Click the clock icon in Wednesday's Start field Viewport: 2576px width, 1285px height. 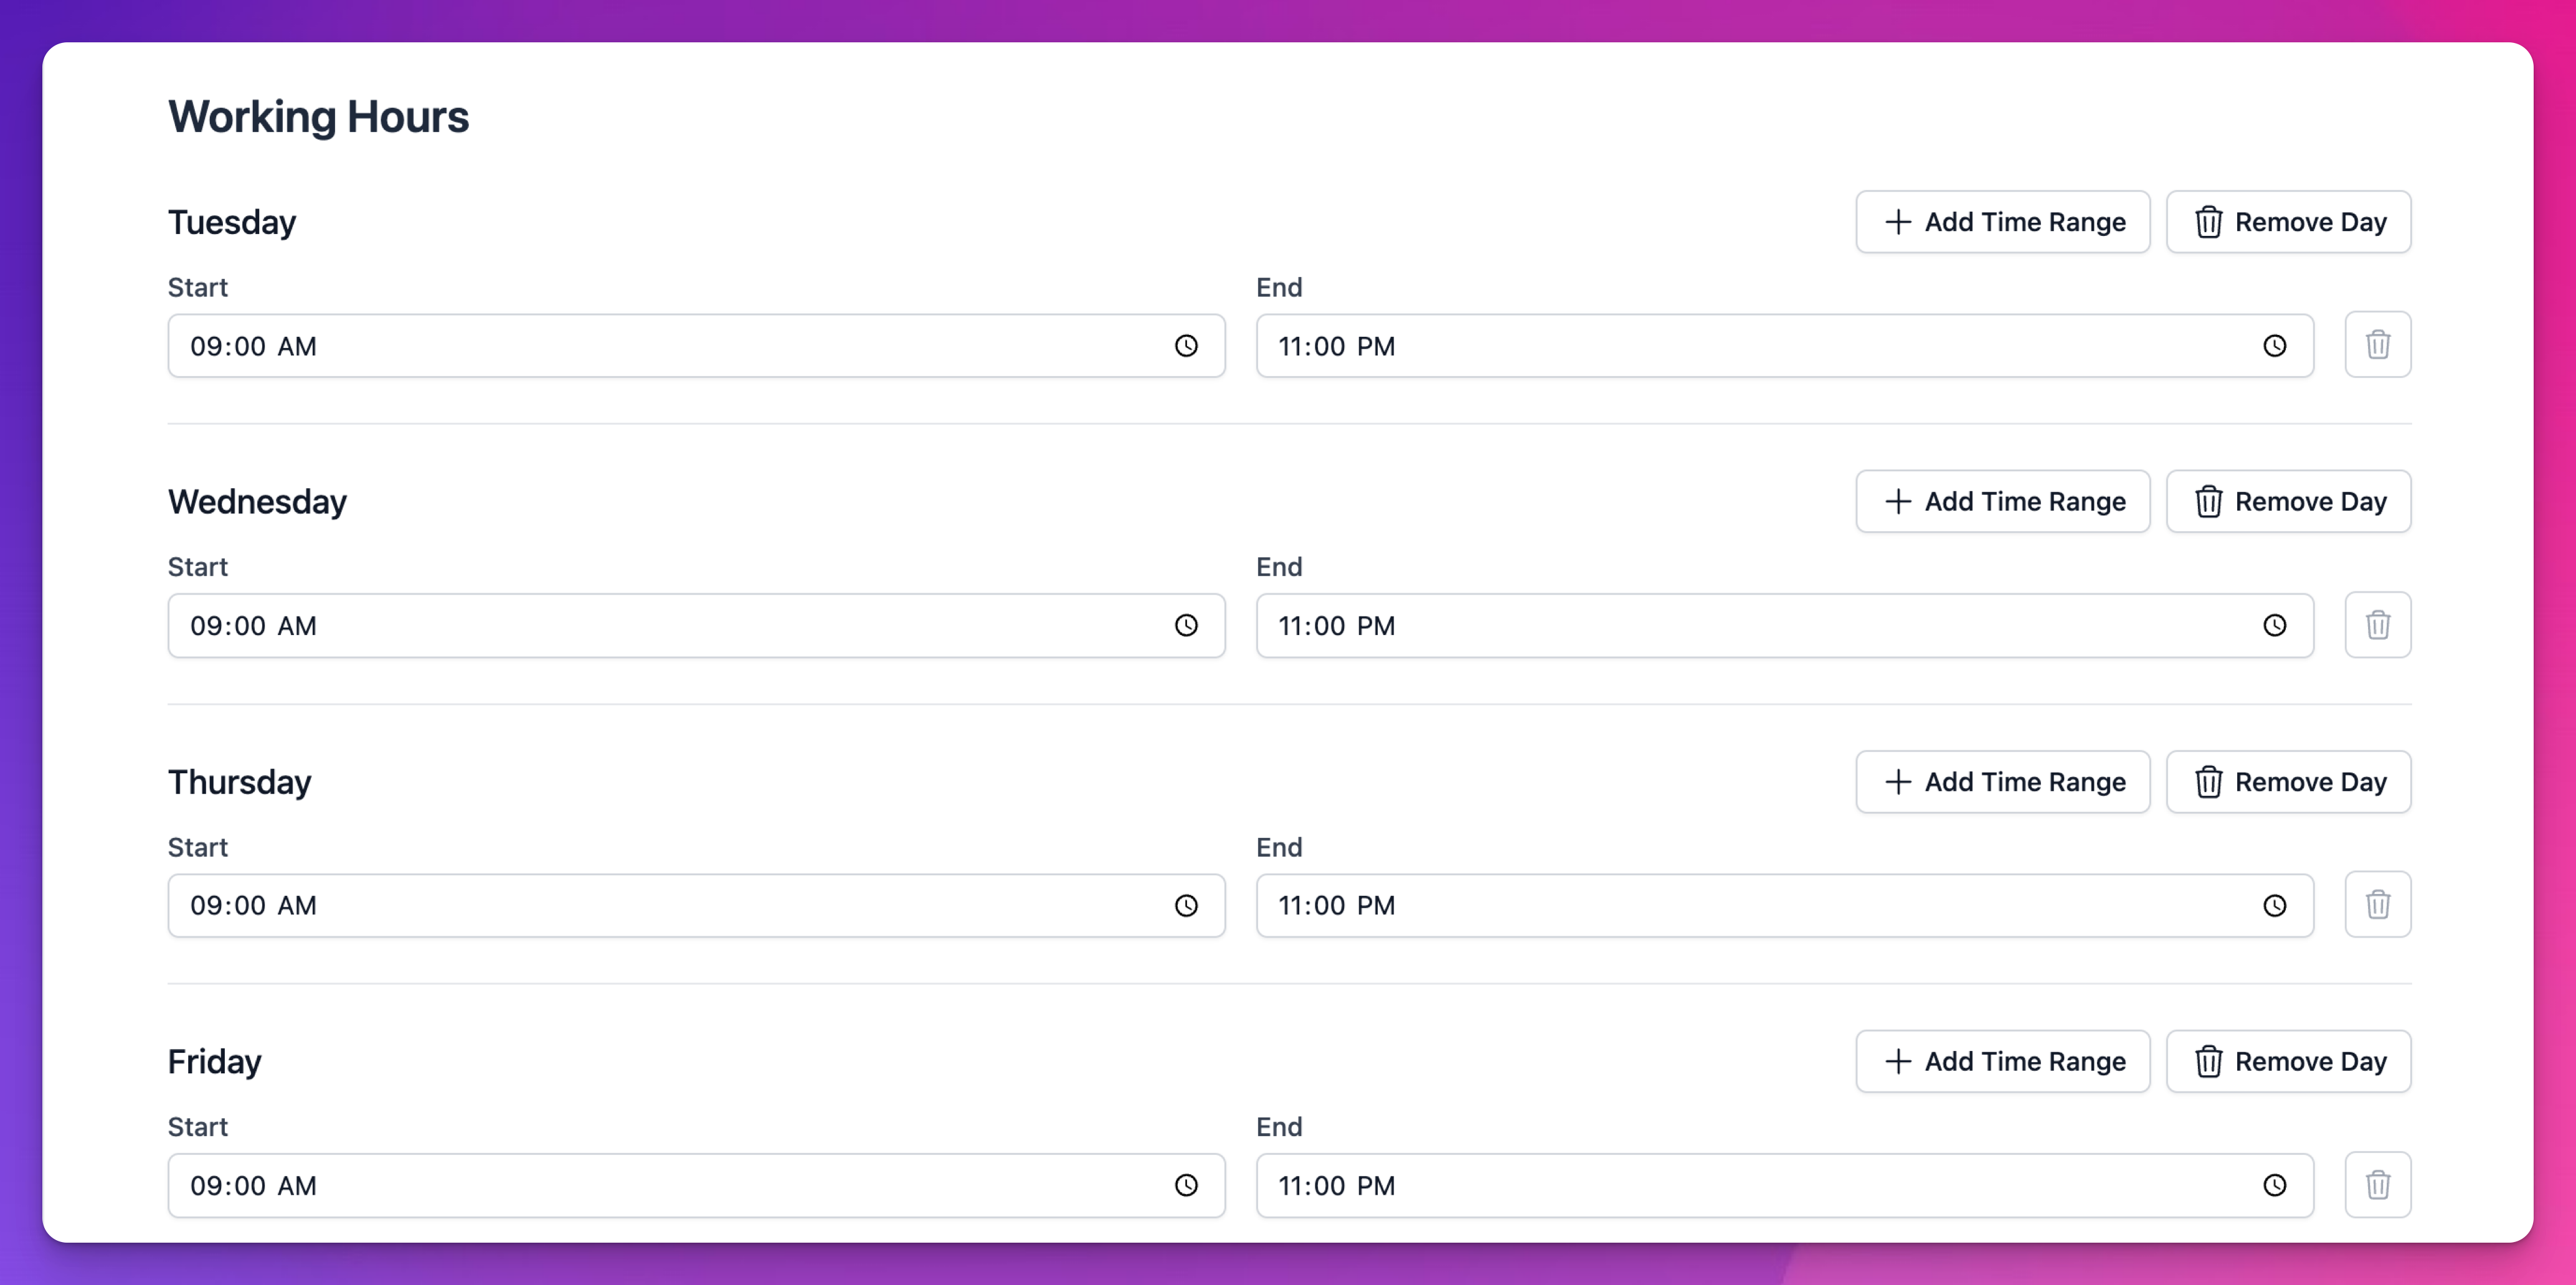coord(1186,626)
